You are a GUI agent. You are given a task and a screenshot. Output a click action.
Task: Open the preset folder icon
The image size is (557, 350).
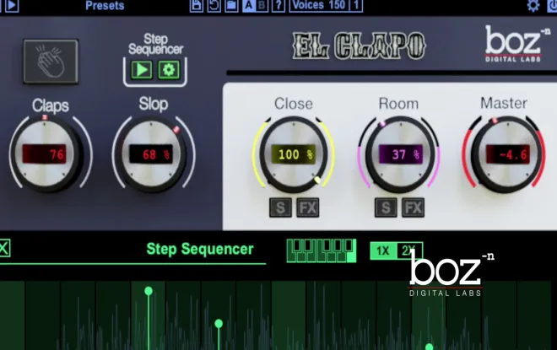pyautogui.click(x=231, y=5)
